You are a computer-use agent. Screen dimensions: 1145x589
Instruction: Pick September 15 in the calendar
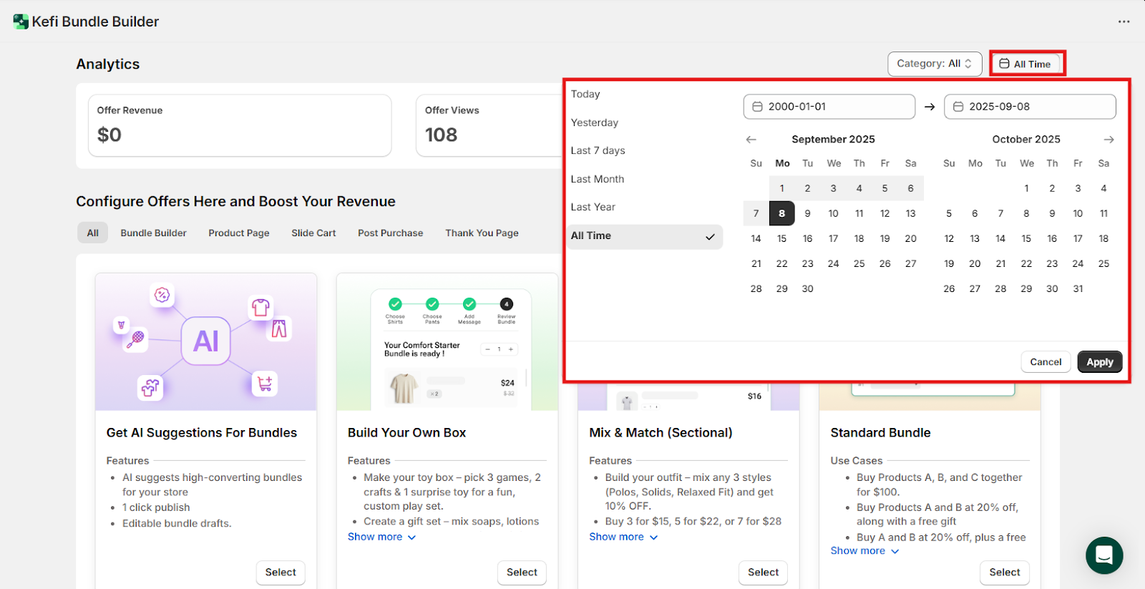(x=781, y=239)
